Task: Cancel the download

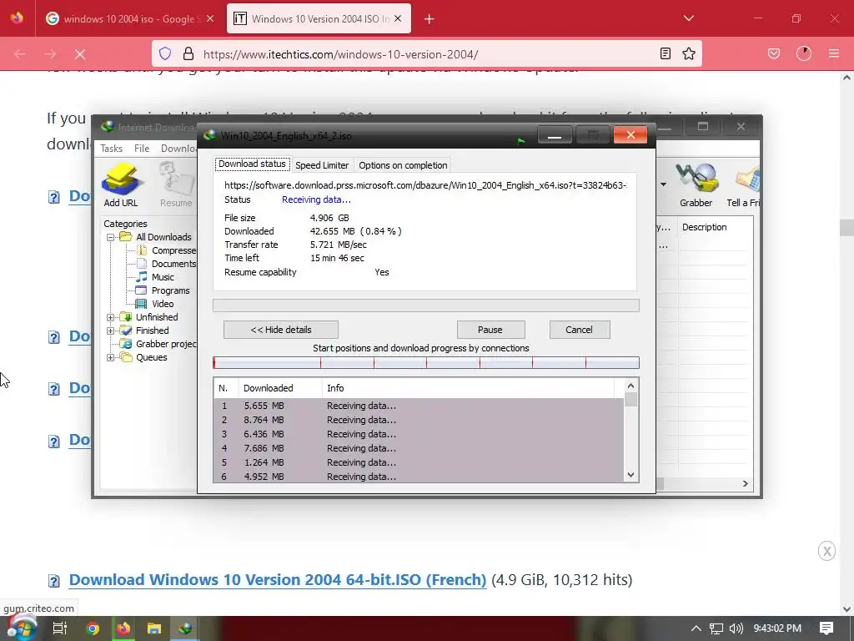Action: click(579, 330)
